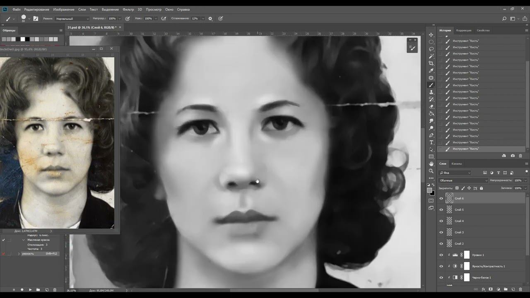The width and height of the screenshot is (530, 298).
Task: Hide layer Слой 2
Action: tap(441, 244)
